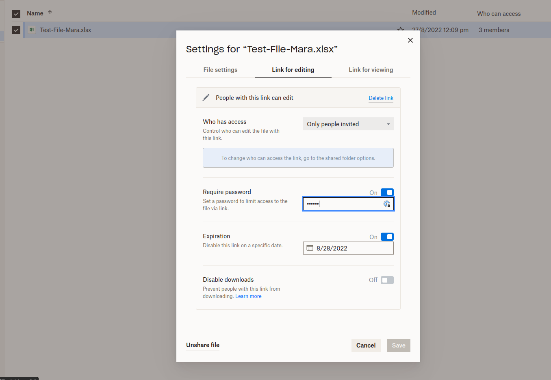Close the settings dialog with X
This screenshot has height=380, width=551.
pyautogui.click(x=410, y=40)
